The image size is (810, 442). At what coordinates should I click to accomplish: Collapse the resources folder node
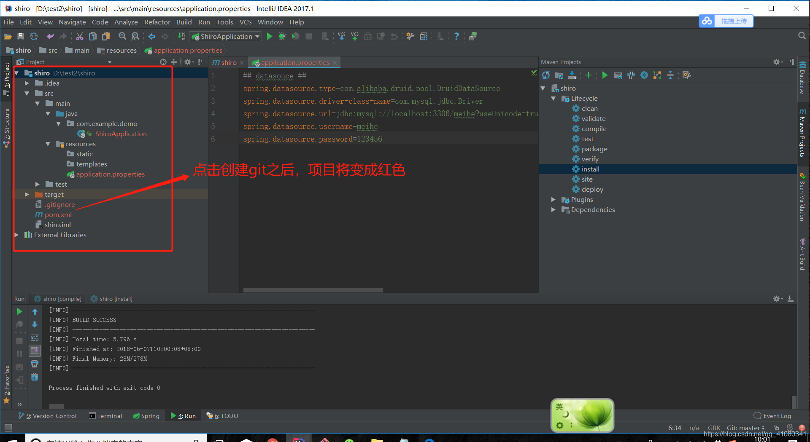pos(48,144)
